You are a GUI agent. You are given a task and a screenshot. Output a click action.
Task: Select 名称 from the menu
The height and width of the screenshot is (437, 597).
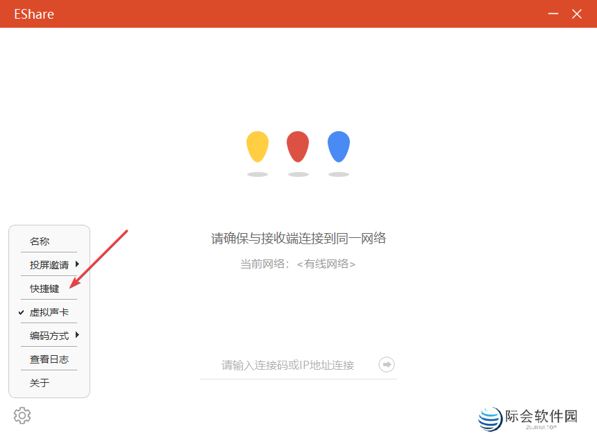[x=40, y=241]
